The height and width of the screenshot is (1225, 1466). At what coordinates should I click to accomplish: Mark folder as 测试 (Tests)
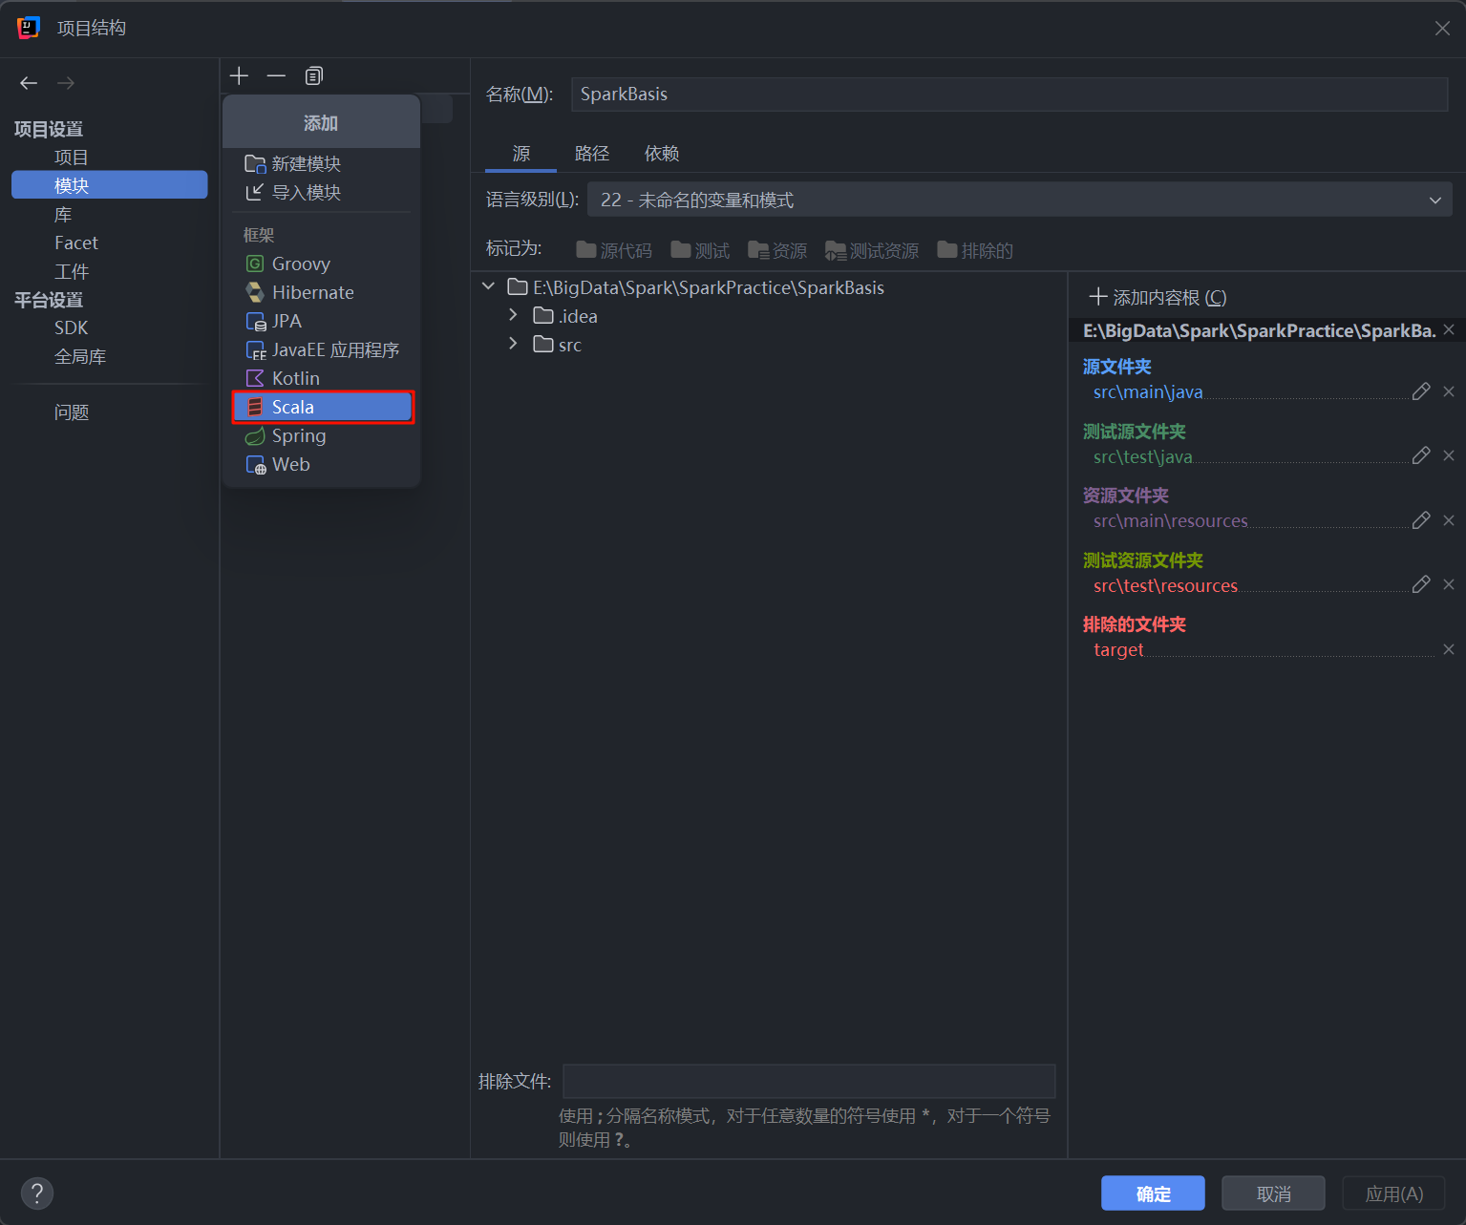coord(700,250)
